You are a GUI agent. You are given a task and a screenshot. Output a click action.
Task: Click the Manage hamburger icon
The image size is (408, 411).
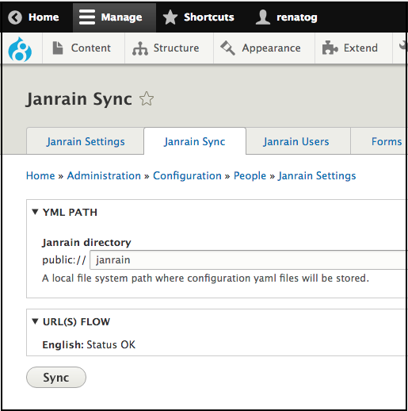(87, 17)
